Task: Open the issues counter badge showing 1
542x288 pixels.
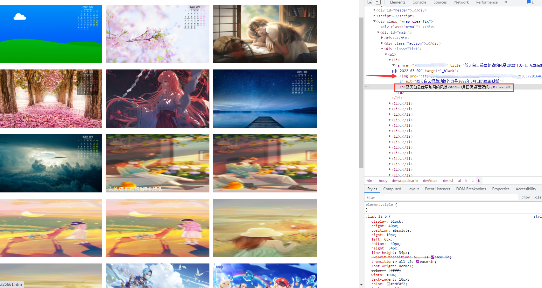Action: (x=530, y=2)
